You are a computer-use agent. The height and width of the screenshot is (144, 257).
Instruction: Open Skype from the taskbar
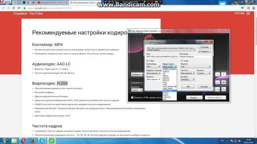(x=42, y=141)
